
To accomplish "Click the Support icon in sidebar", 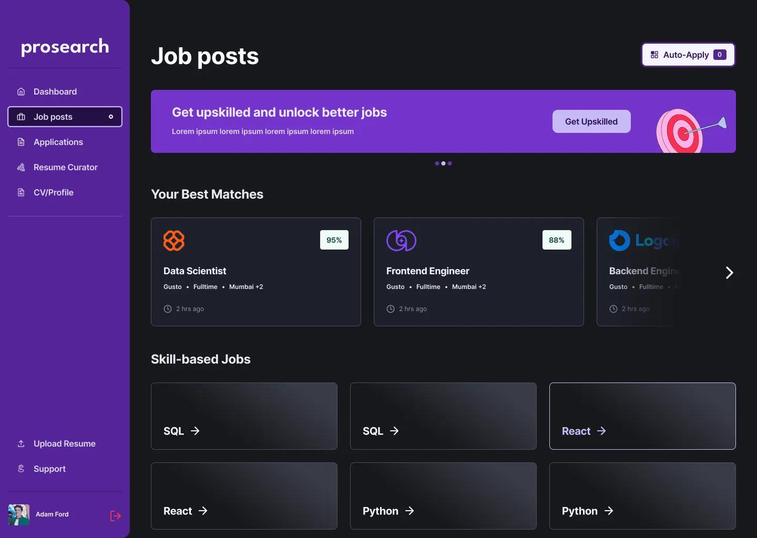I will click(21, 469).
